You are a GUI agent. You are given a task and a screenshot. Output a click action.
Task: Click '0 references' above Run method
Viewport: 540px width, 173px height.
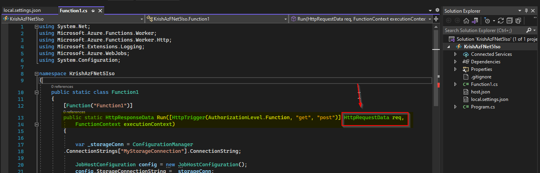tap(74, 112)
